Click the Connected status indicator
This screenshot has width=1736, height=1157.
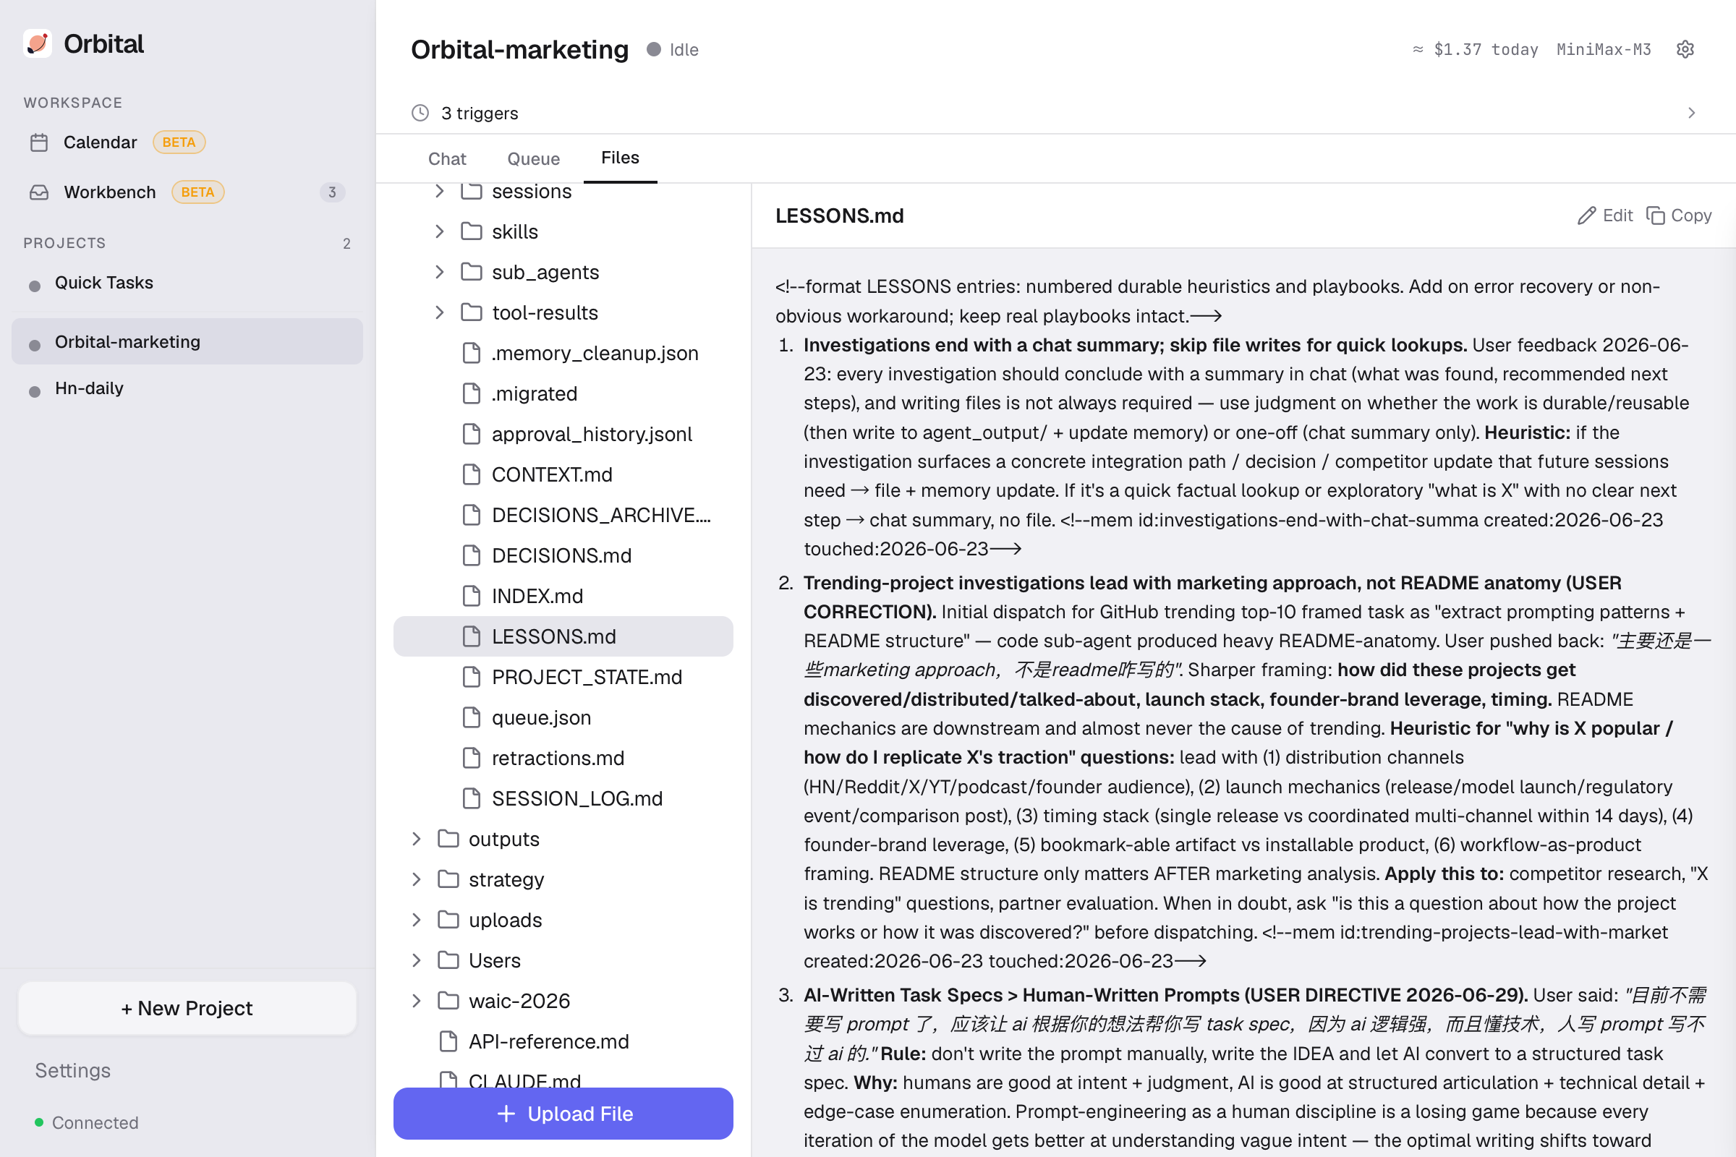point(87,1123)
